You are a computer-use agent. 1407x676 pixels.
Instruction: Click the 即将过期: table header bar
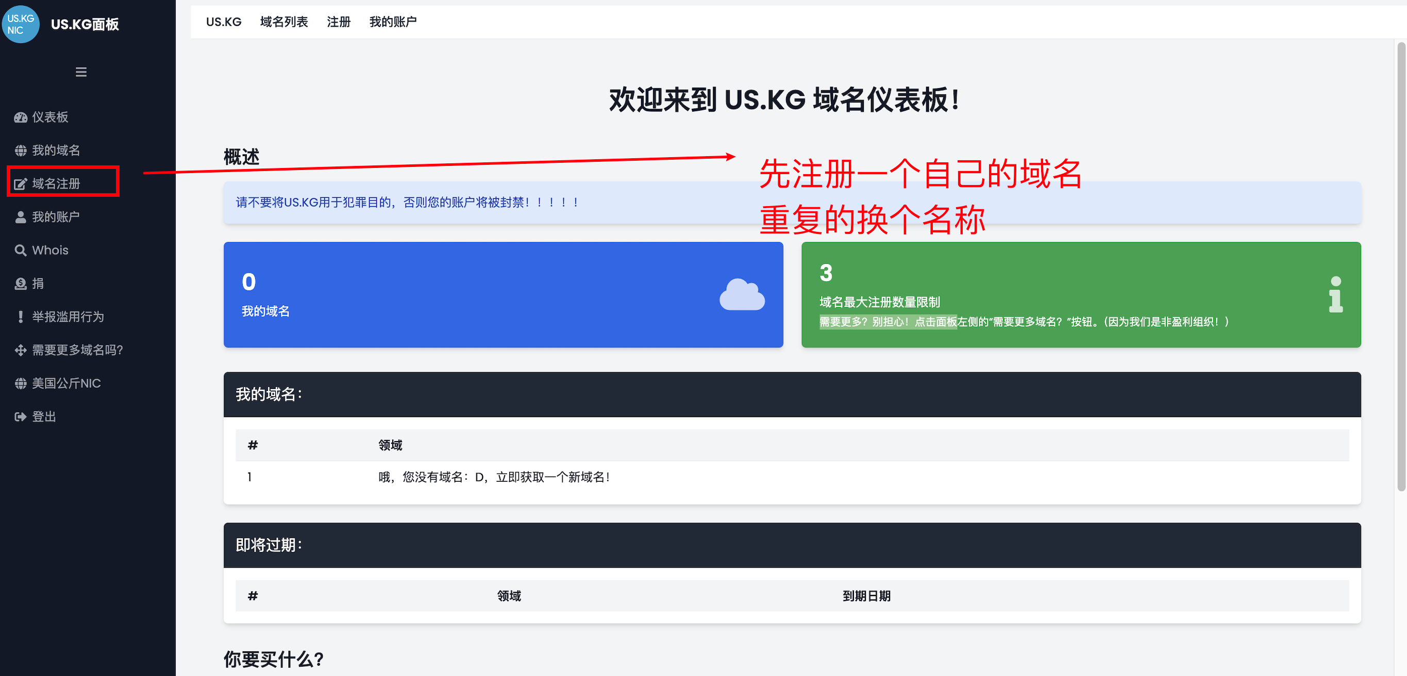(792, 546)
